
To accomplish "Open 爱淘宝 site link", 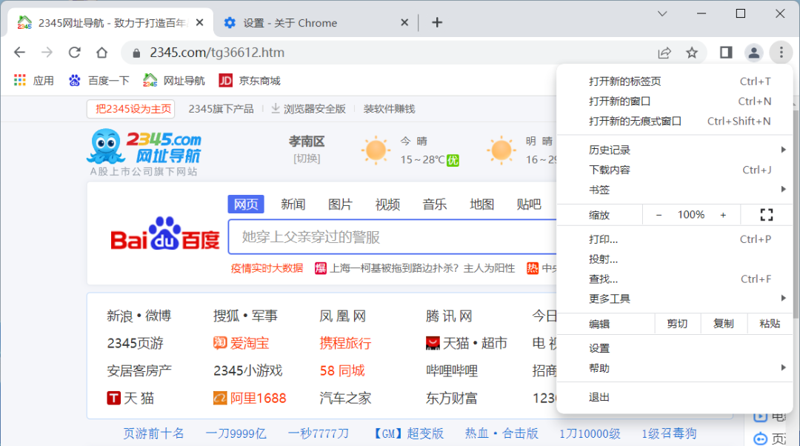I will click(x=241, y=343).
